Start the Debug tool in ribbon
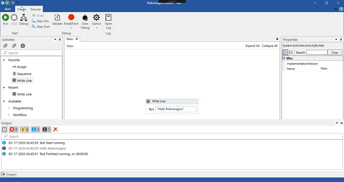This screenshot has height=182, width=344. (x=23, y=20)
